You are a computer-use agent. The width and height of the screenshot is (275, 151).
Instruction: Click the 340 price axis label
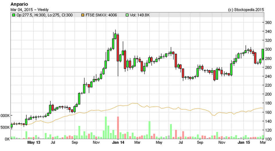[x=268, y=31]
